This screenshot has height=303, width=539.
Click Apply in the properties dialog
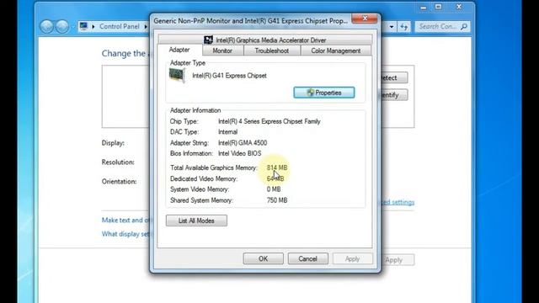352,258
